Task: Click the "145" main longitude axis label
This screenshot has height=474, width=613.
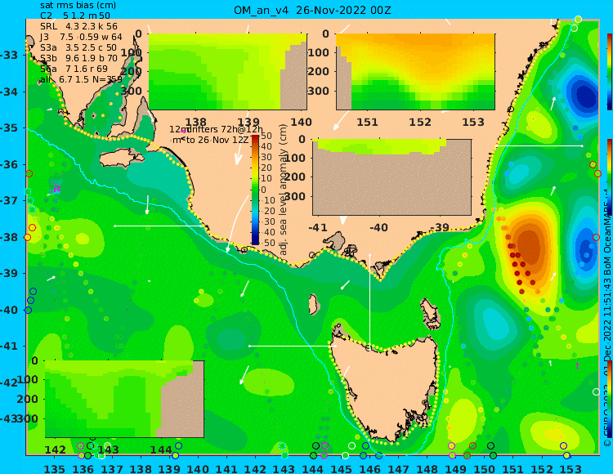Action: point(341,468)
